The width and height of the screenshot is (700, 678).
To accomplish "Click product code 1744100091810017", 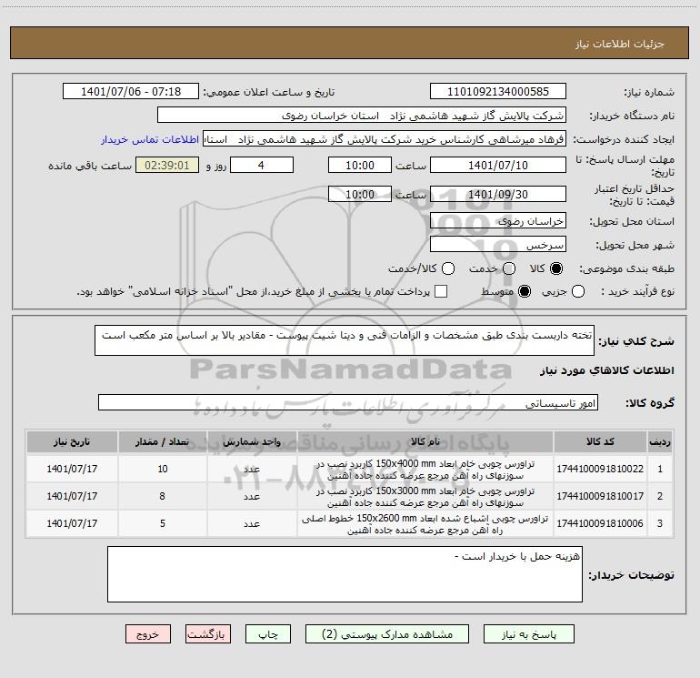I will (x=600, y=496).
